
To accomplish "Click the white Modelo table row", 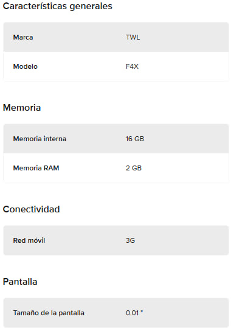I will (116, 66).
